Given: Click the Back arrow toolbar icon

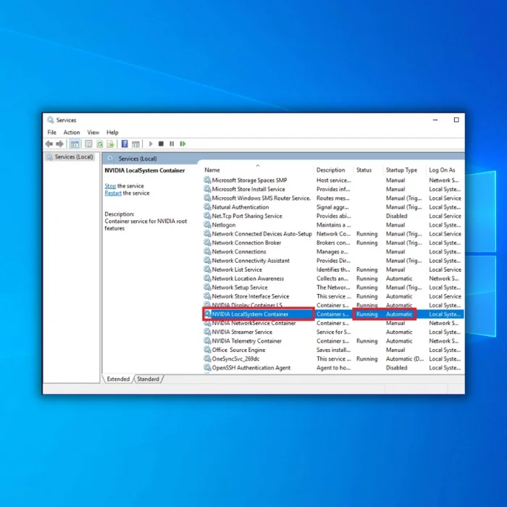Looking at the screenshot, I should click(49, 144).
